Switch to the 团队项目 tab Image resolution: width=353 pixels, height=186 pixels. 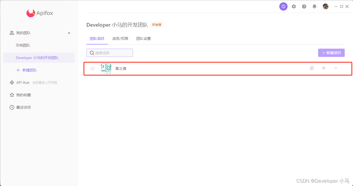tap(97, 39)
